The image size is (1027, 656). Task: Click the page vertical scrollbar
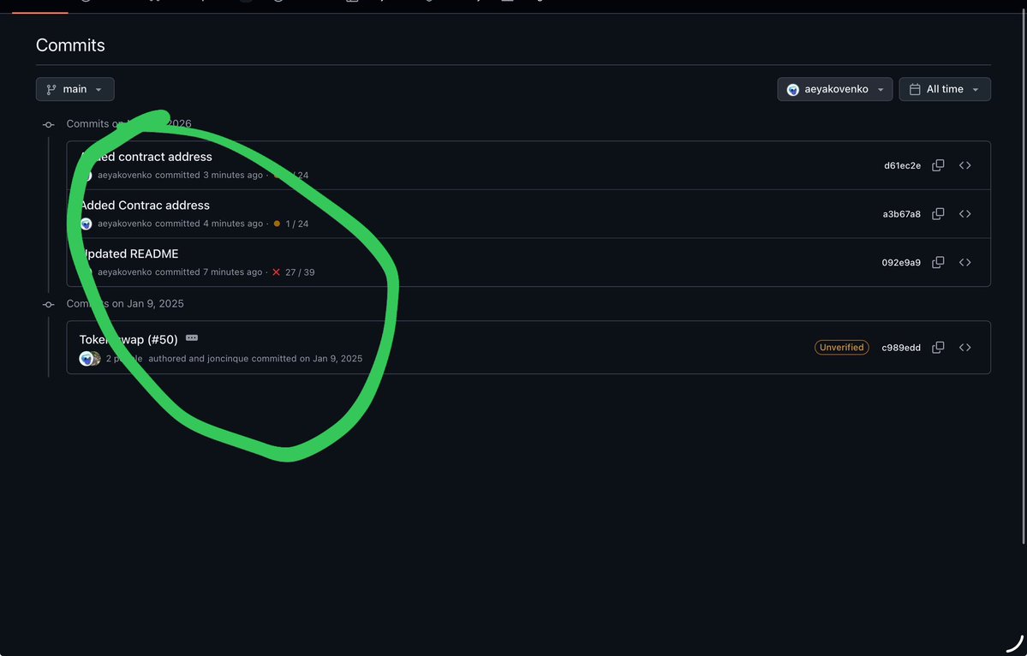point(1024,275)
